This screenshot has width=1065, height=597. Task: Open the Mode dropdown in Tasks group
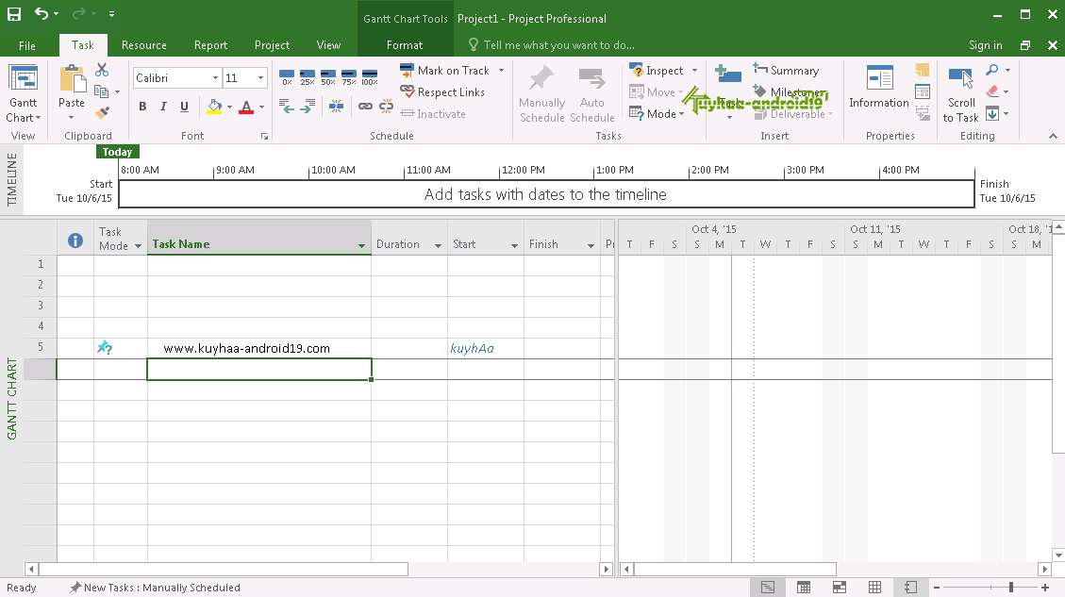click(x=657, y=114)
